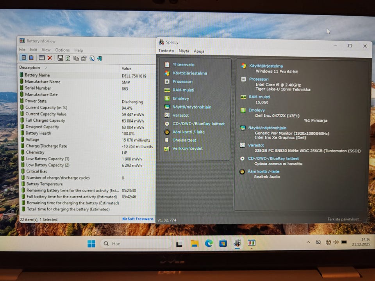Open the Help menu in BatteryInfoView
The width and height of the screenshot is (375, 281).
coord(79,50)
